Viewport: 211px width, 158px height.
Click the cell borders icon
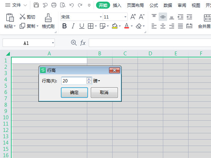(x=91, y=26)
